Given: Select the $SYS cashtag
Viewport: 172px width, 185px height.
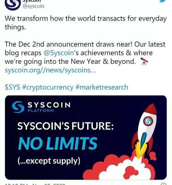Looking at the screenshot, I should [12, 87].
